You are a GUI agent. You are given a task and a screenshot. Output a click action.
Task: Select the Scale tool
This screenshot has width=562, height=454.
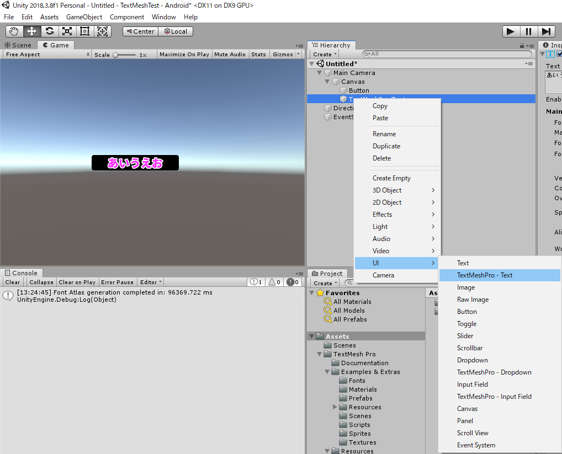[x=67, y=31]
